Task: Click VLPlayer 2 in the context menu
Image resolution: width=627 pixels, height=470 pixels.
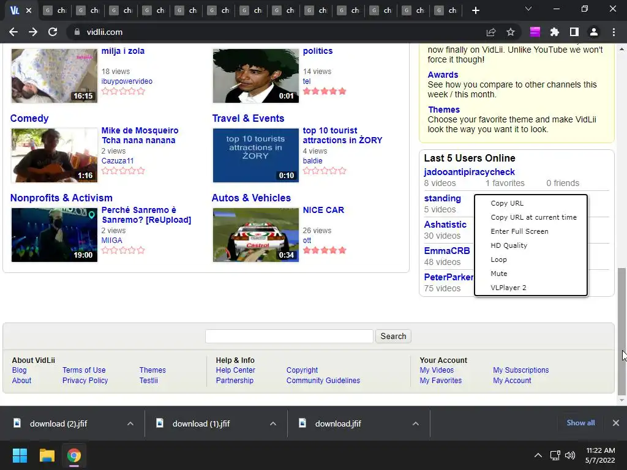Action: click(x=508, y=288)
